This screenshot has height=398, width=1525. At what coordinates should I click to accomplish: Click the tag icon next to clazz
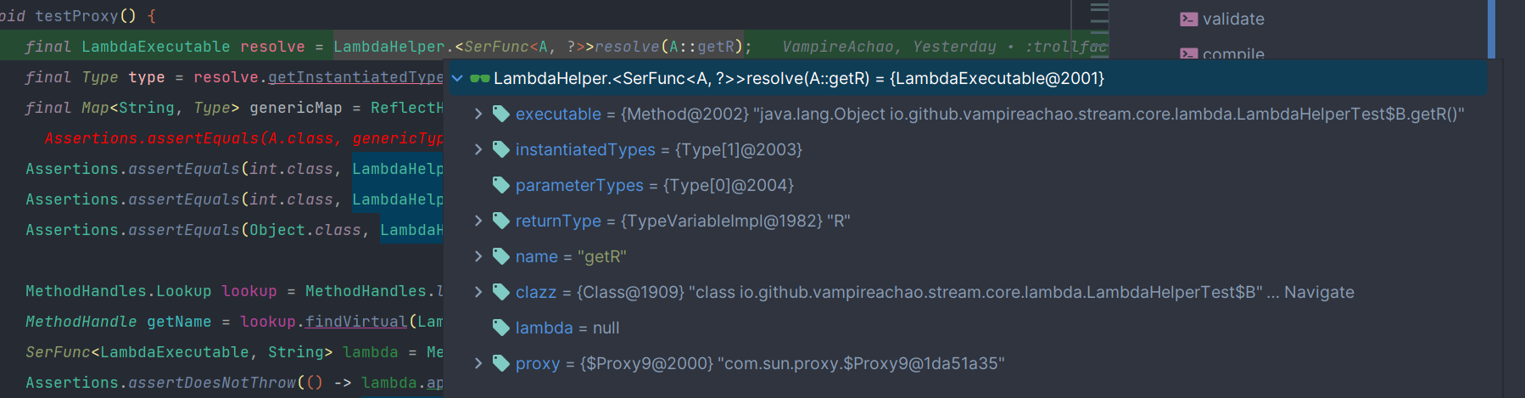click(x=501, y=292)
